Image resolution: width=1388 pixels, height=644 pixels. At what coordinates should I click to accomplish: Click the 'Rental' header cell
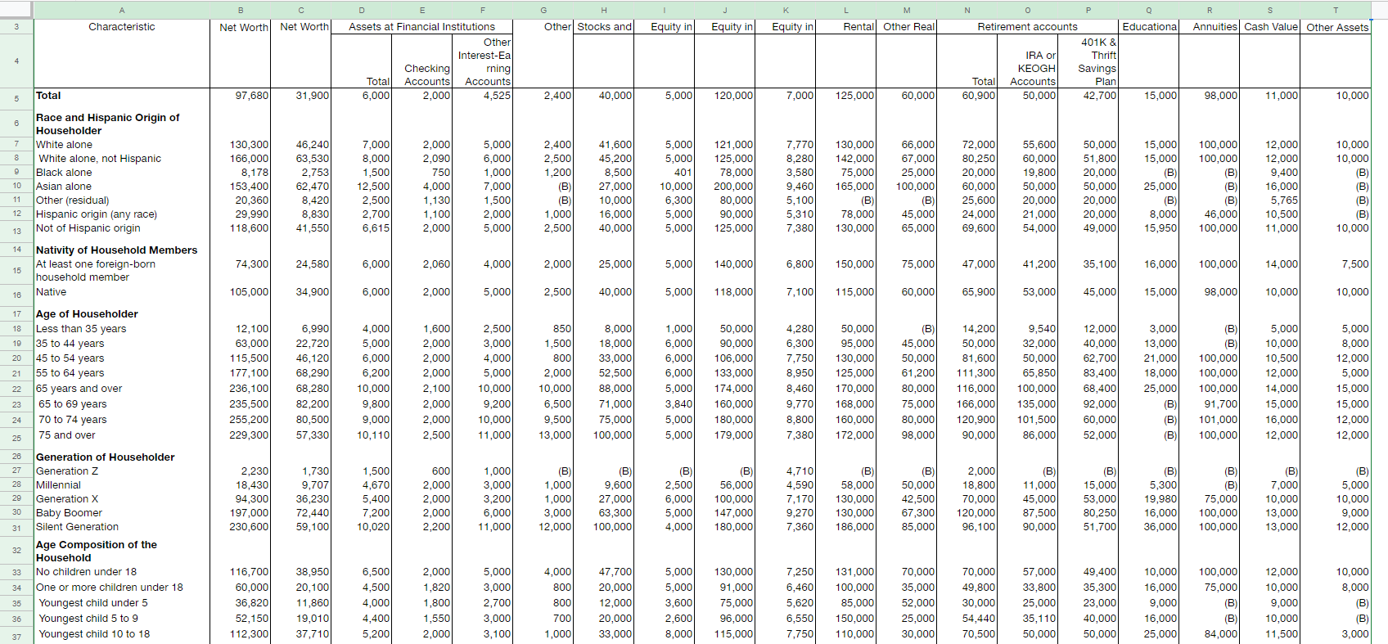(x=846, y=27)
